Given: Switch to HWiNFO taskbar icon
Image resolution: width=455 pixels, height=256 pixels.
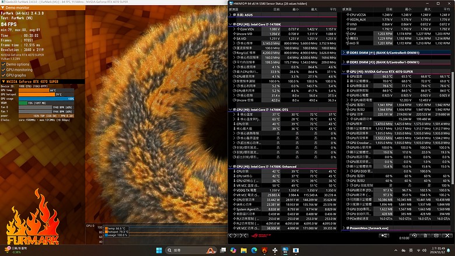Looking at the screenshot, I should 285,250.
